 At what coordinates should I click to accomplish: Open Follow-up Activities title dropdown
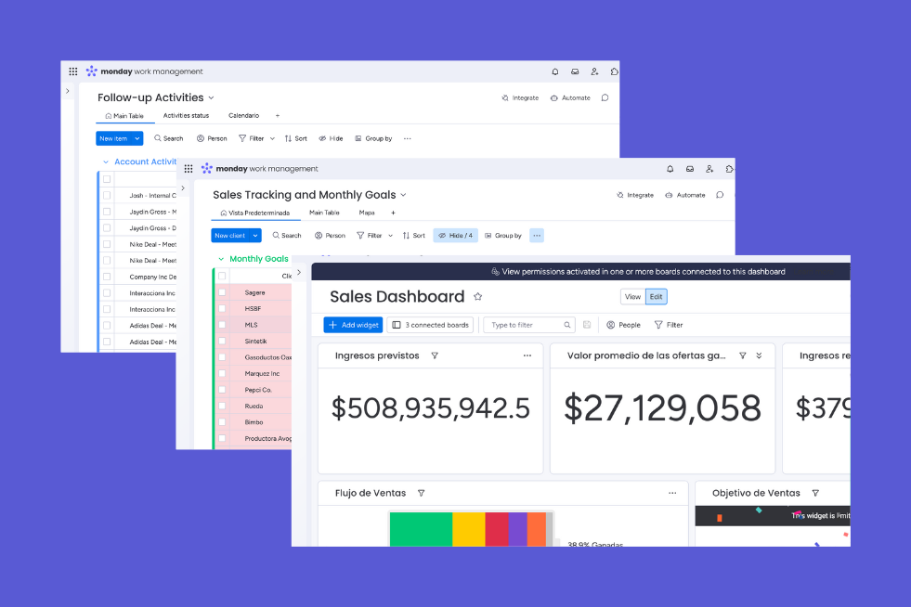pyautogui.click(x=211, y=97)
